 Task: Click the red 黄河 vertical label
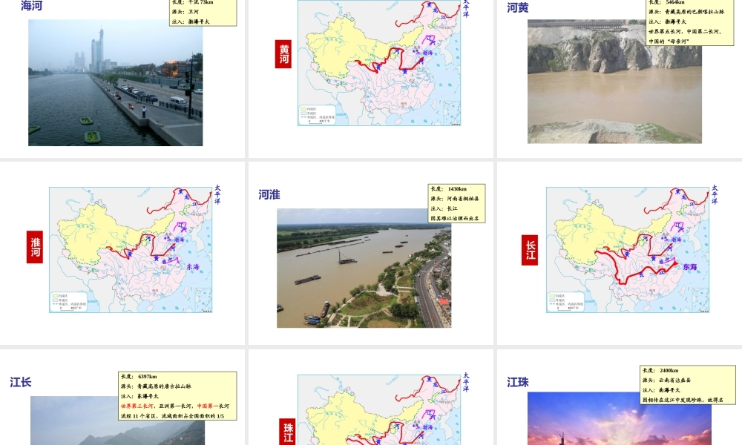pyautogui.click(x=283, y=54)
